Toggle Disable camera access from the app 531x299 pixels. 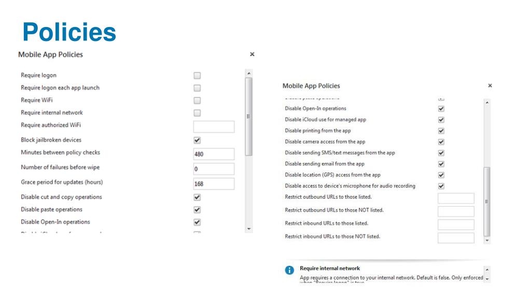point(441,142)
